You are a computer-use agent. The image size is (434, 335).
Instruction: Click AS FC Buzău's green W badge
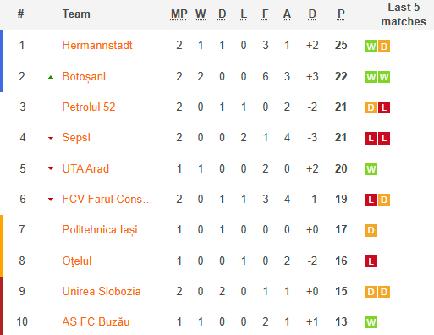click(371, 322)
